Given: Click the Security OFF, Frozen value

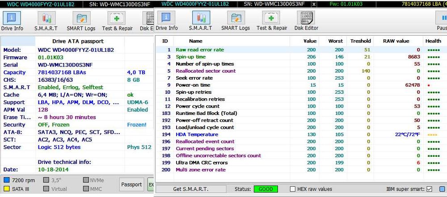Looking at the screenshot, I should (x=54, y=125).
